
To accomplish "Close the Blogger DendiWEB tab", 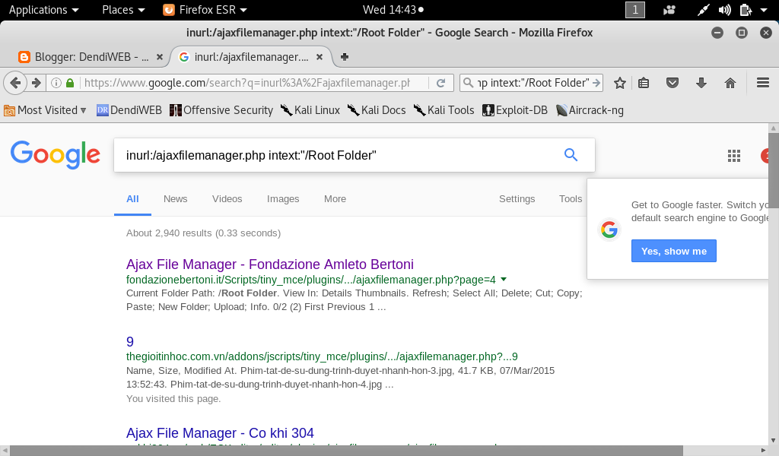I will pos(160,57).
